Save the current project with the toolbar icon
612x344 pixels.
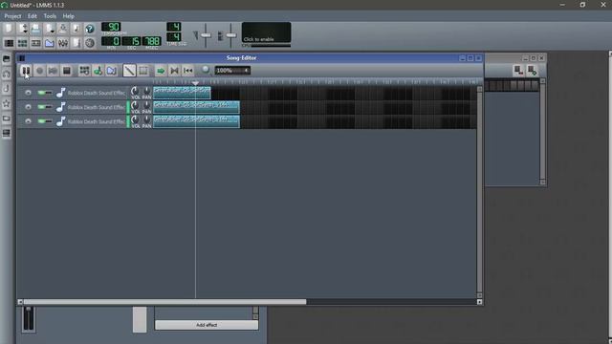pos(62,29)
